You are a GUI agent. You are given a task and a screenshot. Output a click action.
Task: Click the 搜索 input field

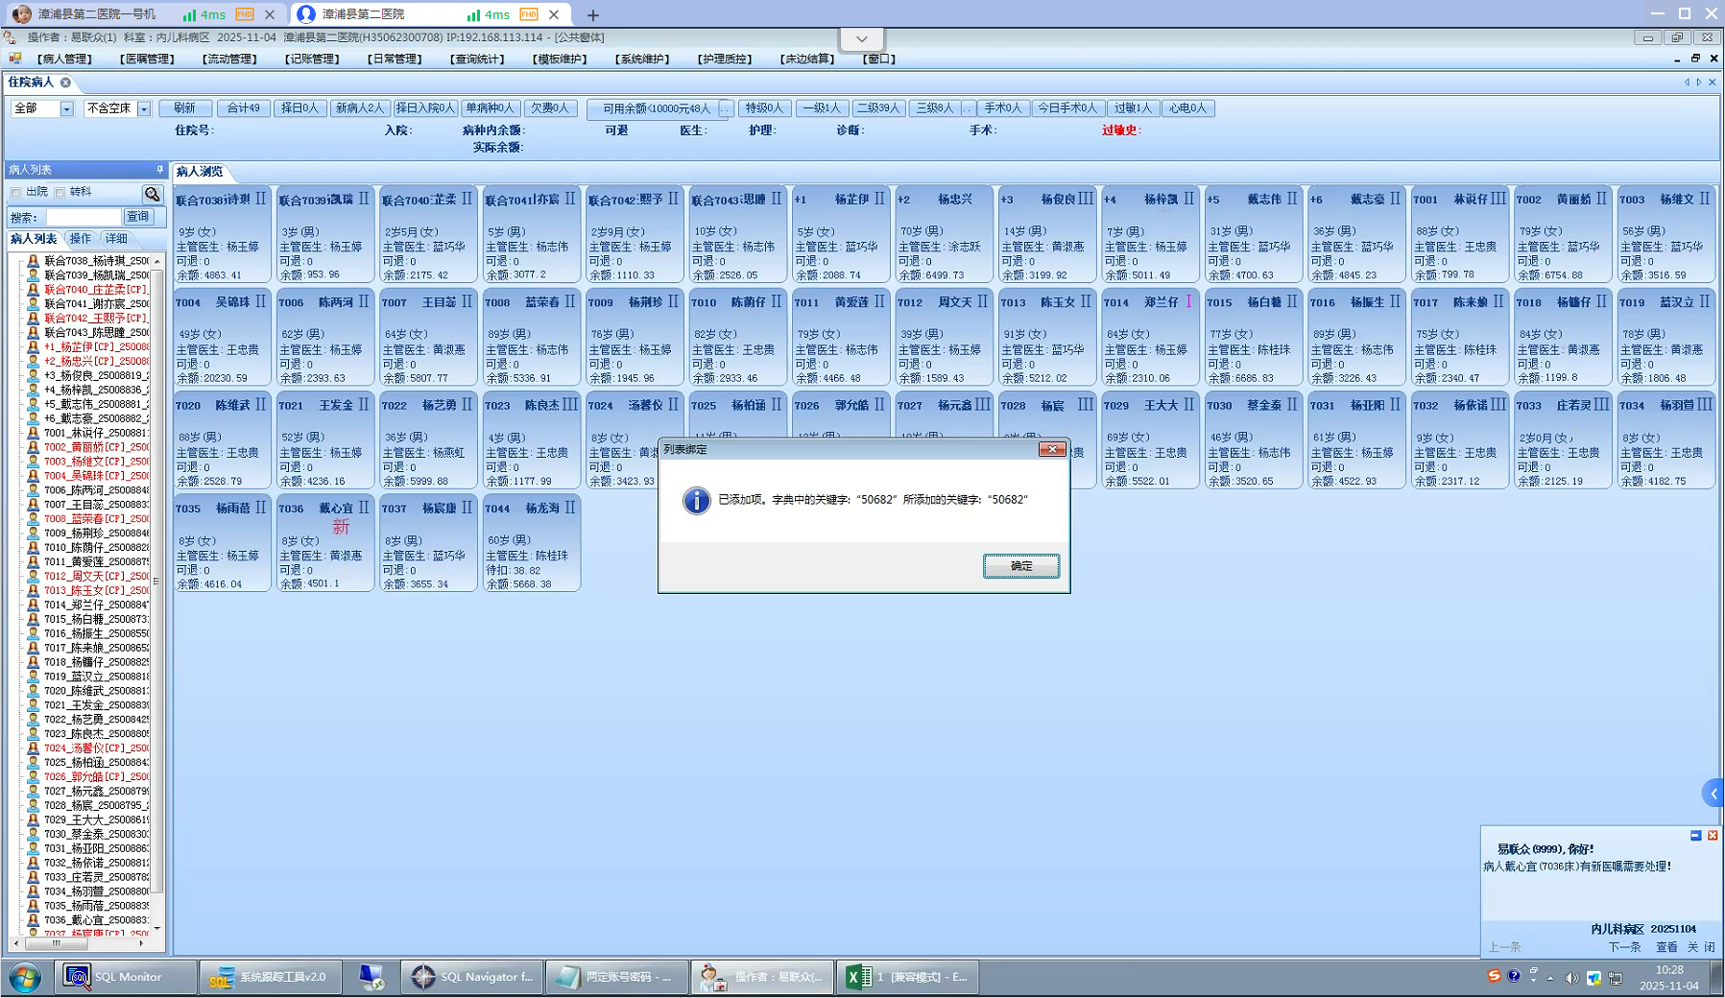point(84,217)
